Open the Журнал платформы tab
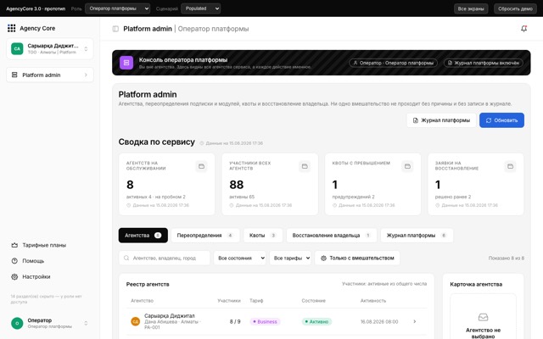Viewport: 543px width, 339px height. [x=417, y=236]
